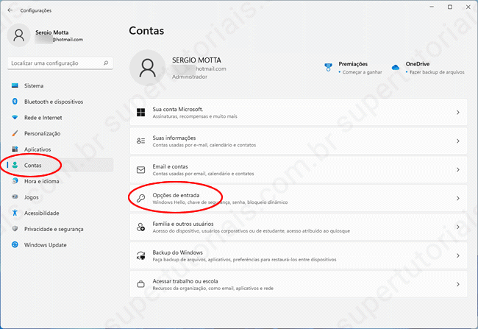Expand the Backup do Windows chevron
This screenshot has width=478, height=329.
[457, 255]
